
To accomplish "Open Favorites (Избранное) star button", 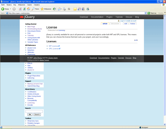I will [46, 9].
